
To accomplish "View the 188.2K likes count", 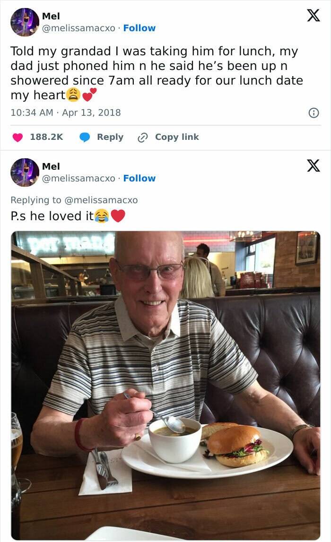I will (x=46, y=137).
